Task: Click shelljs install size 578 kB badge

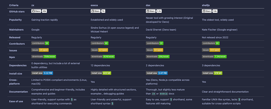Action: click(212, 73)
